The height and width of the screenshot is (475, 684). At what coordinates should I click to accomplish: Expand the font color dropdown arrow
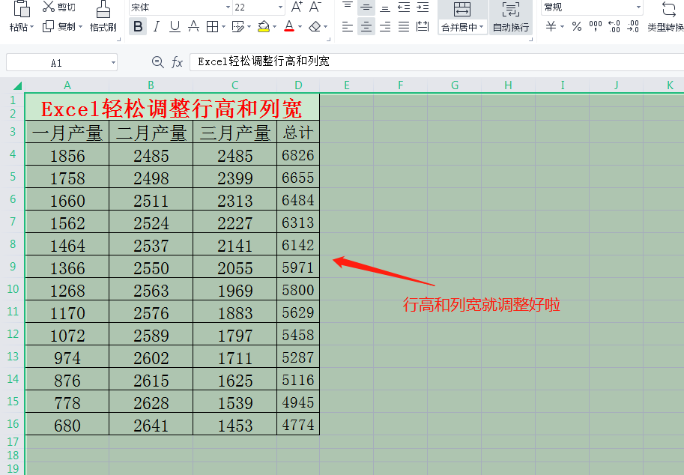click(300, 27)
